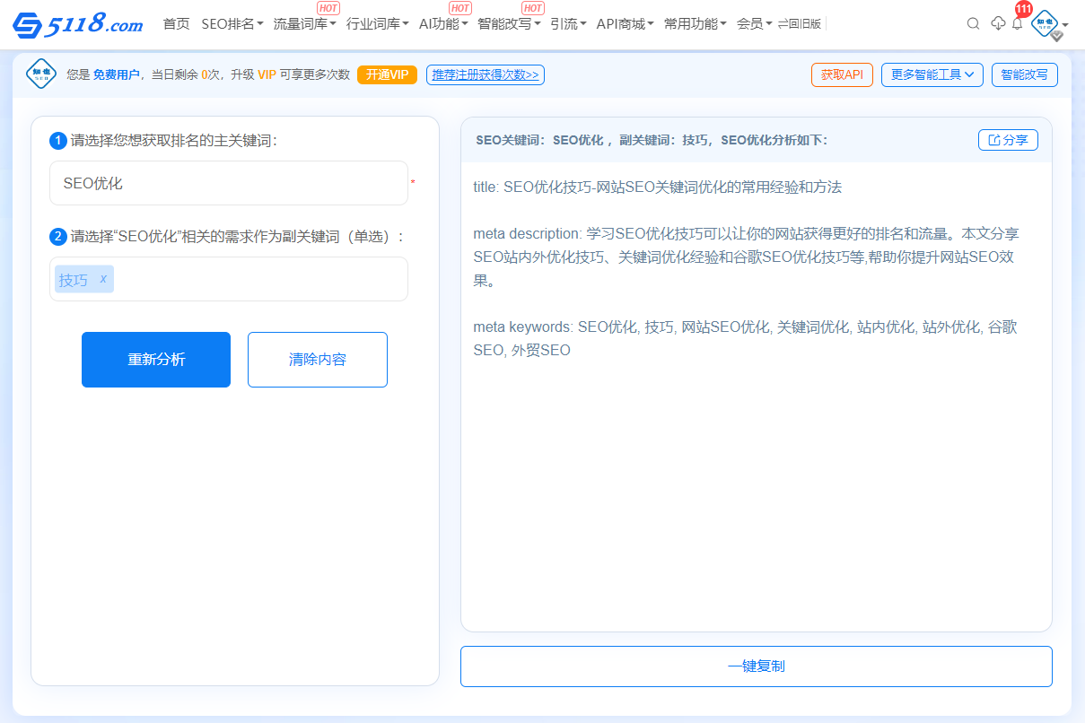Click the HOT badge above 智能改写
Screen dimensions: 1085x723
tap(533, 8)
